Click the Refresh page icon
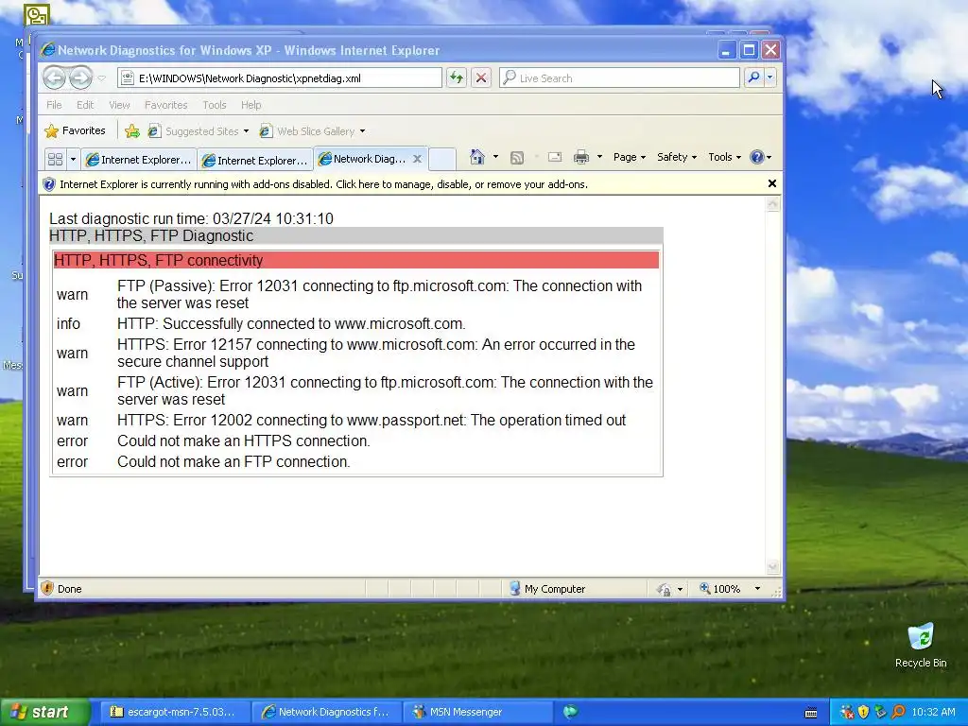The height and width of the screenshot is (726, 968). 457,78
